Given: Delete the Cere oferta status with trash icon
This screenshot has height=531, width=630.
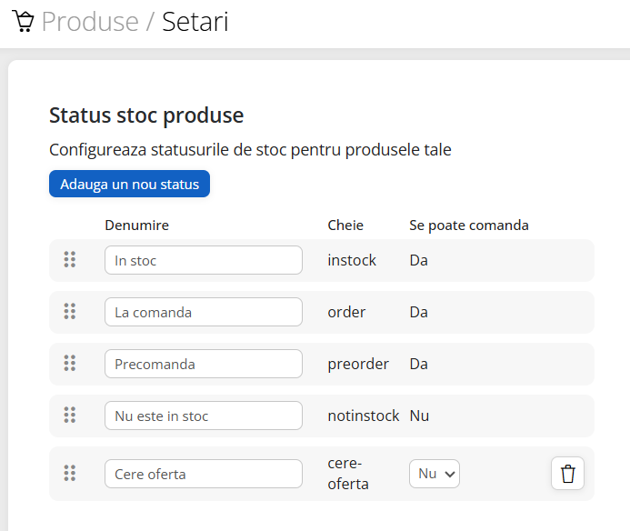Looking at the screenshot, I should coord(567,474).
